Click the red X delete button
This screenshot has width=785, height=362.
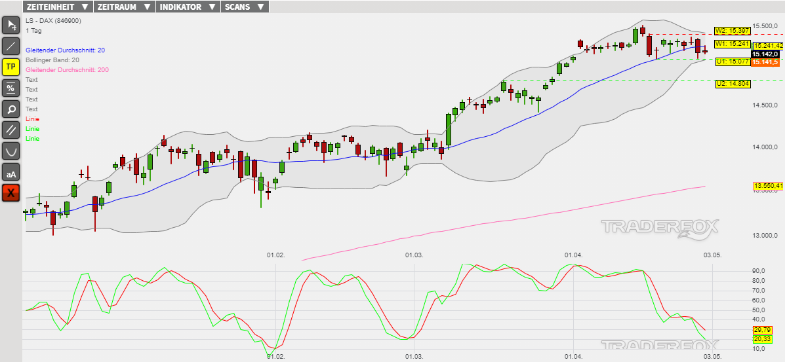[11, 193]
